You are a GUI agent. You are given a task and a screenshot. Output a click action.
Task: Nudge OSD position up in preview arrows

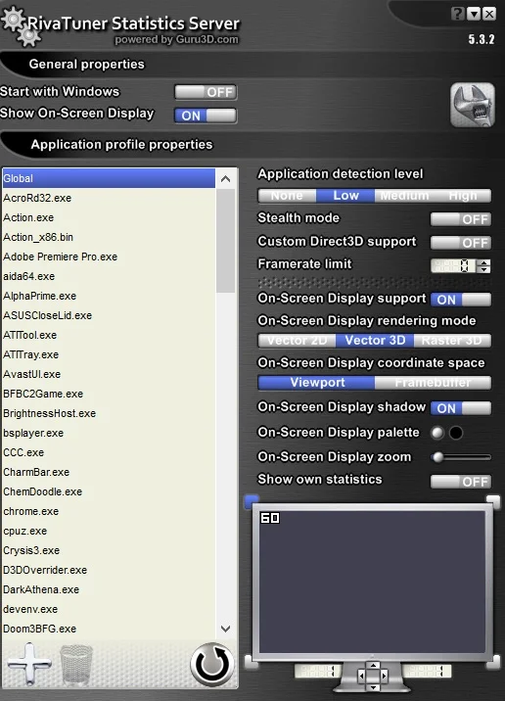373,666
